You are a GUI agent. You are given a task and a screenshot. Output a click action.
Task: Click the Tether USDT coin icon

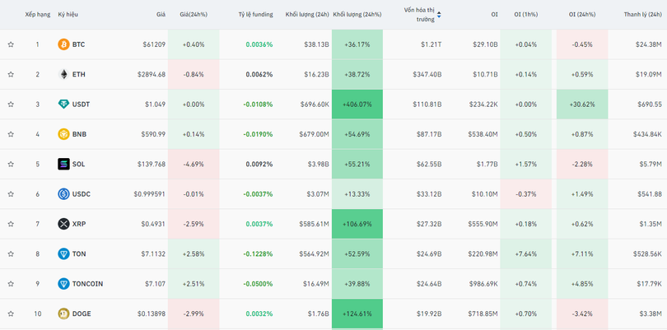tap(63, 105)
